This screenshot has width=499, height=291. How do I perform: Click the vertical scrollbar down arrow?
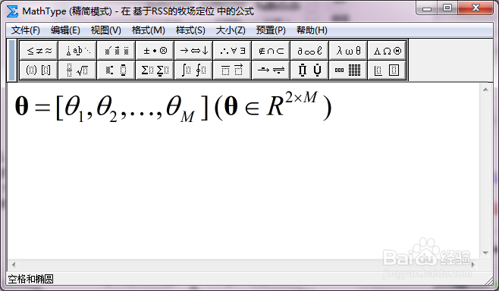click(x=485, y=253)
